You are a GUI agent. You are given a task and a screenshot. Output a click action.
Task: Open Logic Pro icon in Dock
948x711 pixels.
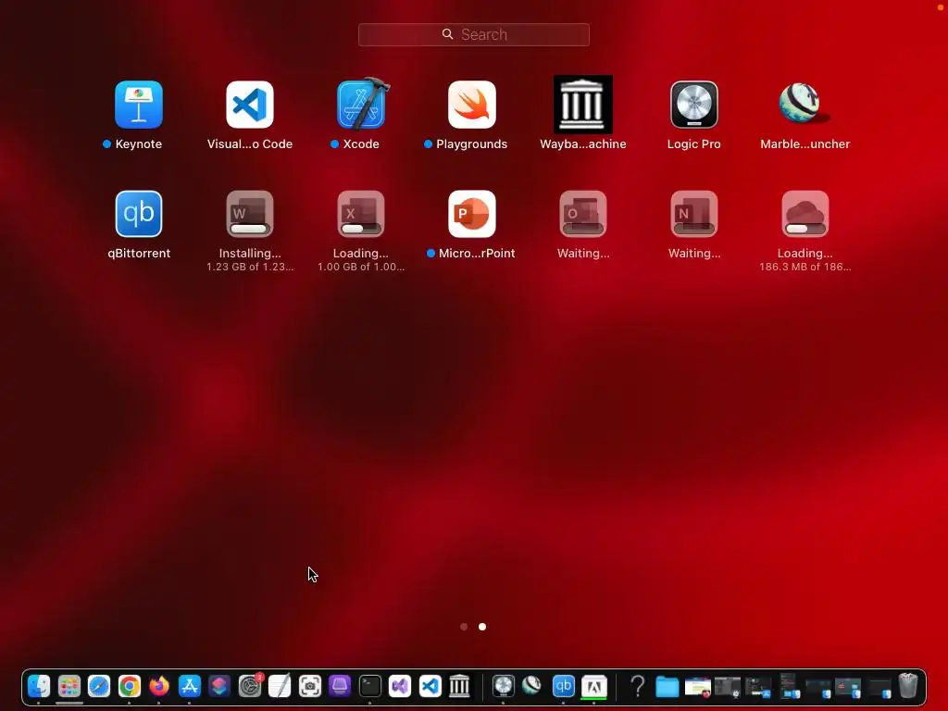503,686
